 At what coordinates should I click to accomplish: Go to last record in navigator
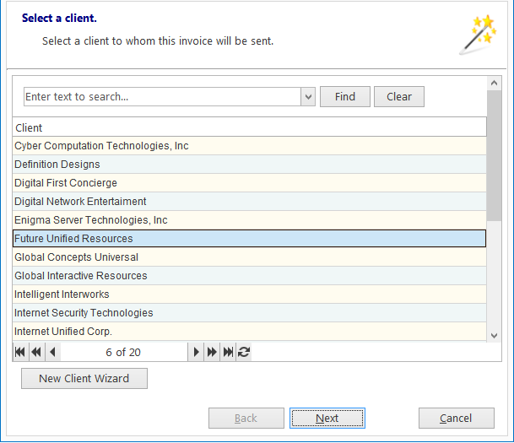point(228,352)
